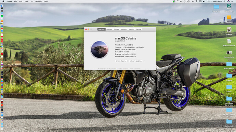Open the Time Machine menu bar icon

(x=188, y=1)
